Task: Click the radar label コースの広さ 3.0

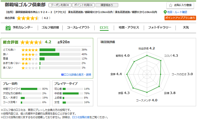Action: coord(182,74)
